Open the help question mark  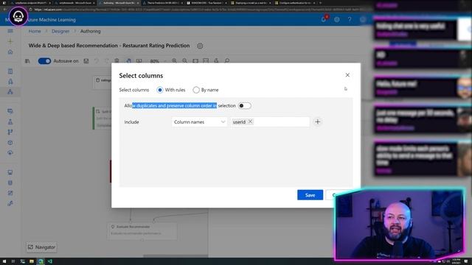click(x=350, y=20)
